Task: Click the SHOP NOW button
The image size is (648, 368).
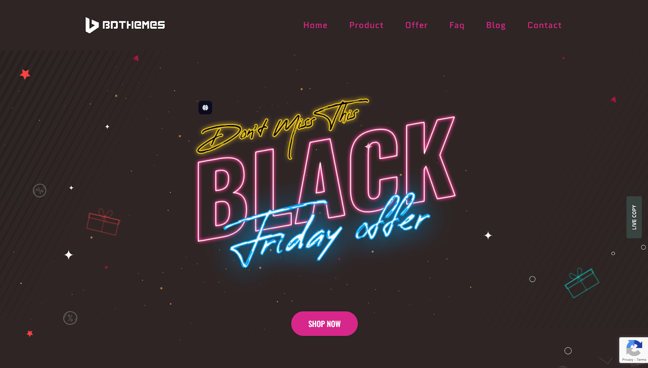Action: pyautogui.click(x=324, y=323)
